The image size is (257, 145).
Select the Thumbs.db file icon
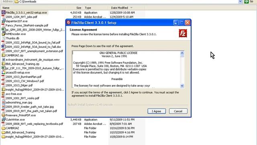point(3,38)
